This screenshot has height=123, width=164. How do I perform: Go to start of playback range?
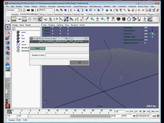132,111
